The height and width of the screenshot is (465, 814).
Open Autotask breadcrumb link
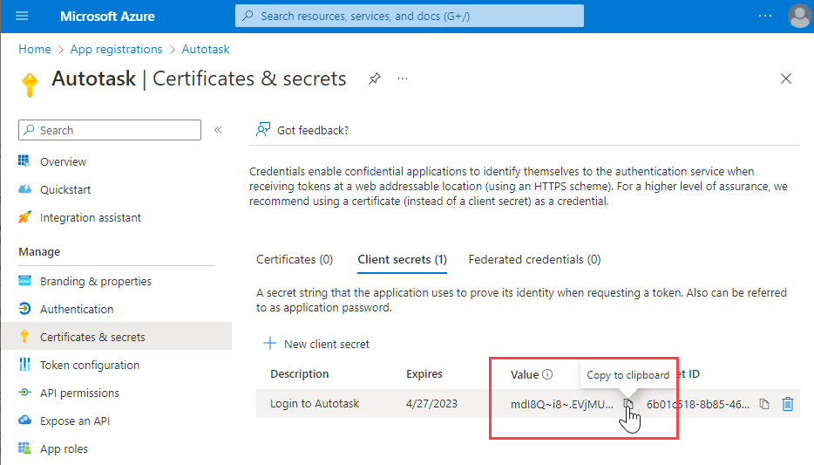(206, 50)
